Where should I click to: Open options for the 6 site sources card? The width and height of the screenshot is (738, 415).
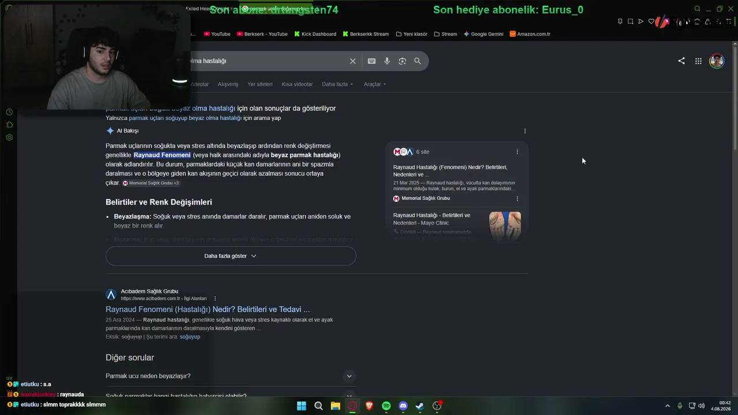pos(517,152)
